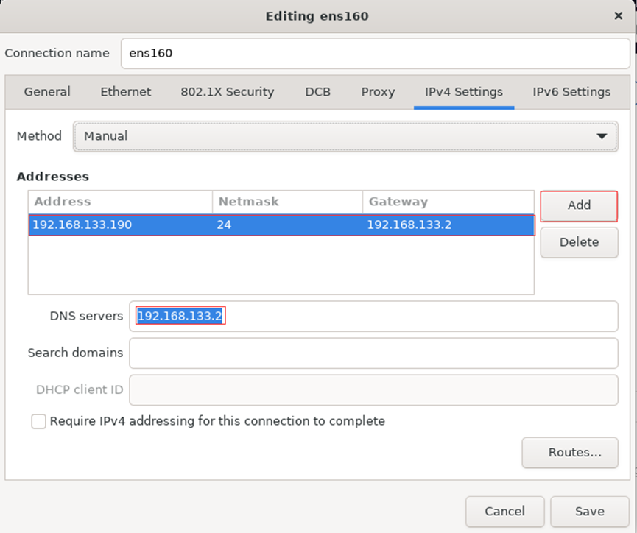Open the Ethernet tab
Viewport: 637px width, 533px height.
126,92
